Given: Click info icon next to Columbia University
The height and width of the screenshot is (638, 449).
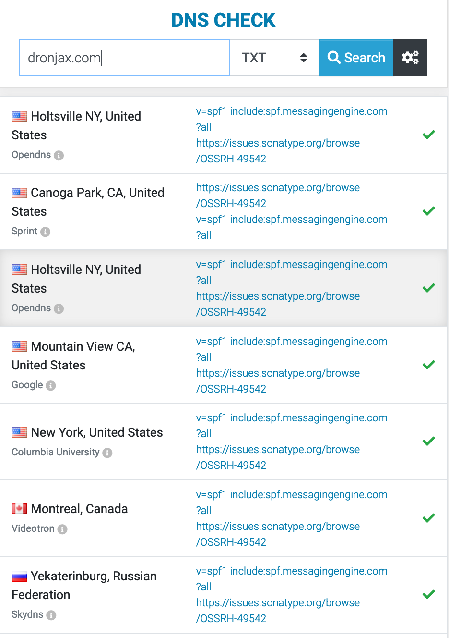Looking at the screenshot, I should (x=107, y=453).
